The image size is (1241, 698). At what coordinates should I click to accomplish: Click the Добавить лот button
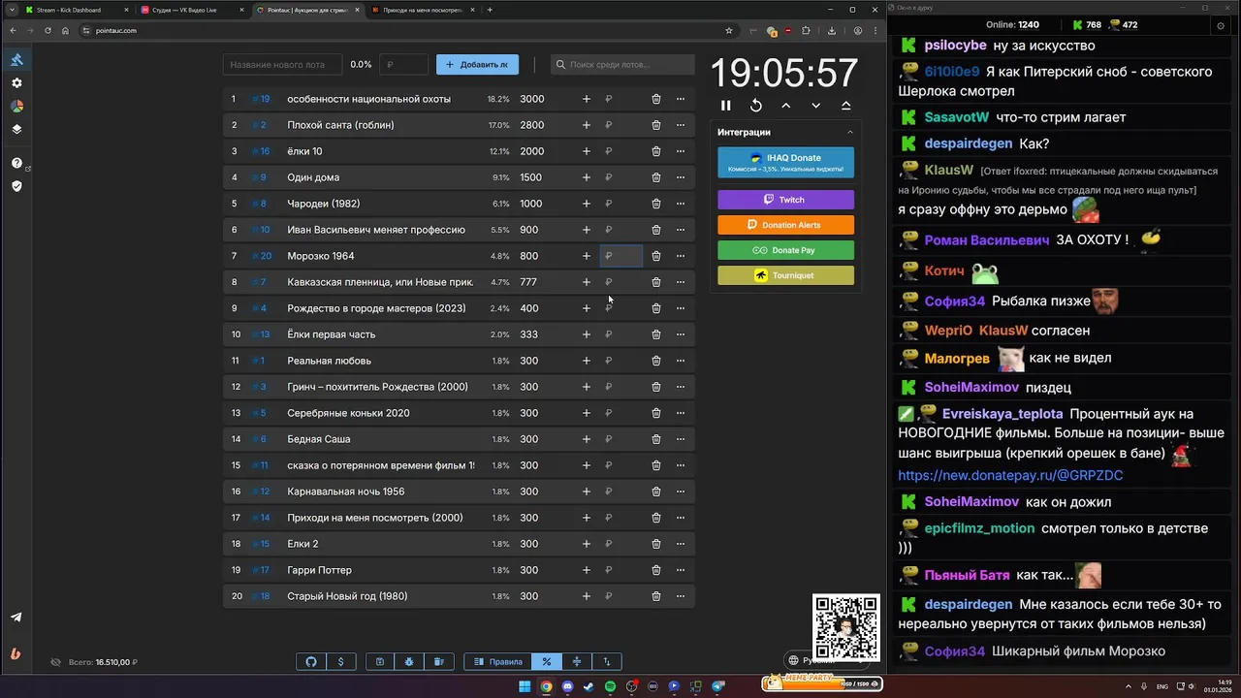[477, 65]
